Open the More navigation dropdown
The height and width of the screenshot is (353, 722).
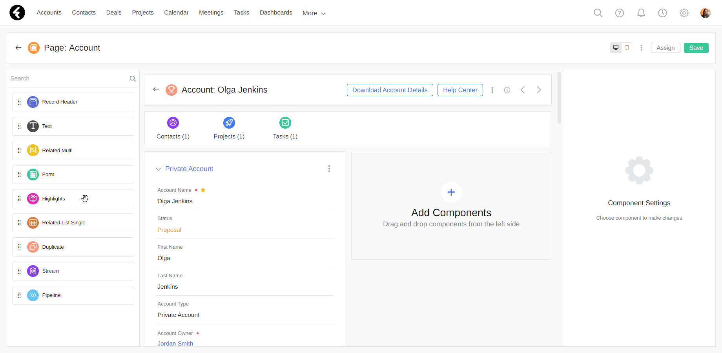[x=314, y=13]
